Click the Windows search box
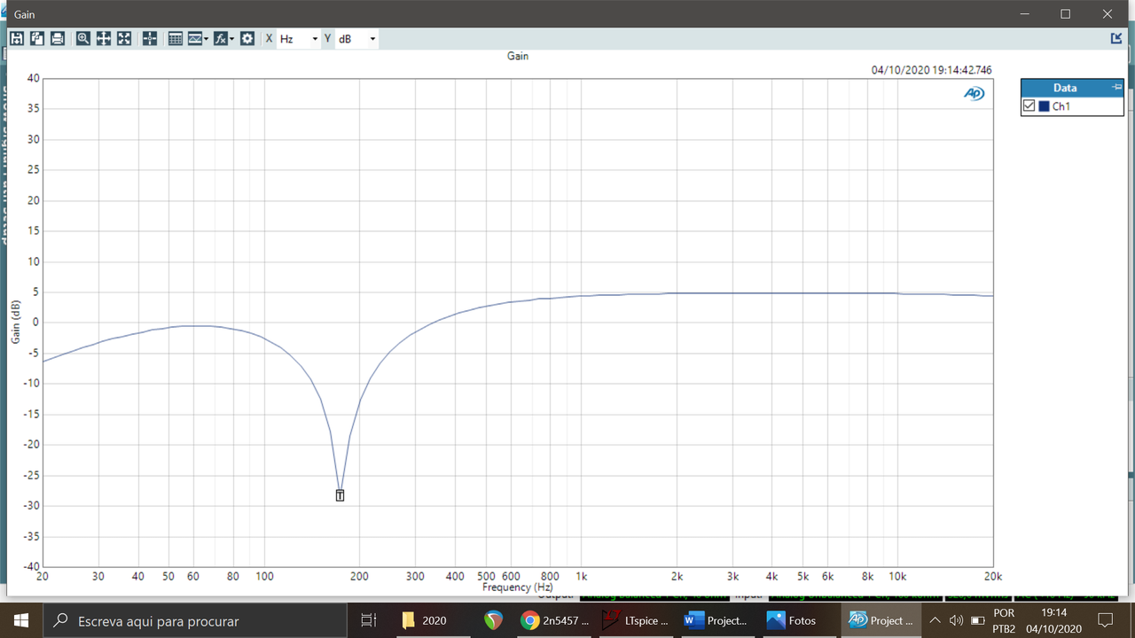The height and width of the screenshot is (638, 1135). [x=177, y=619]
